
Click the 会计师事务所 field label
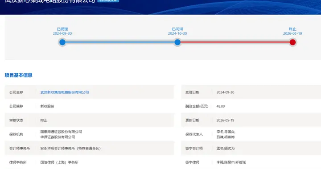[x=20, y=149]
